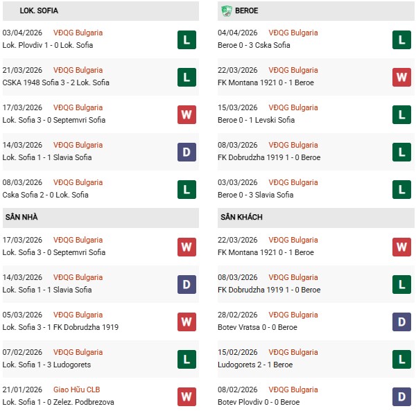Image resolution: width=416 pixels, height=411 pixels.
Task: Click the Beroe team logo icon
Action: pos(227,11)
